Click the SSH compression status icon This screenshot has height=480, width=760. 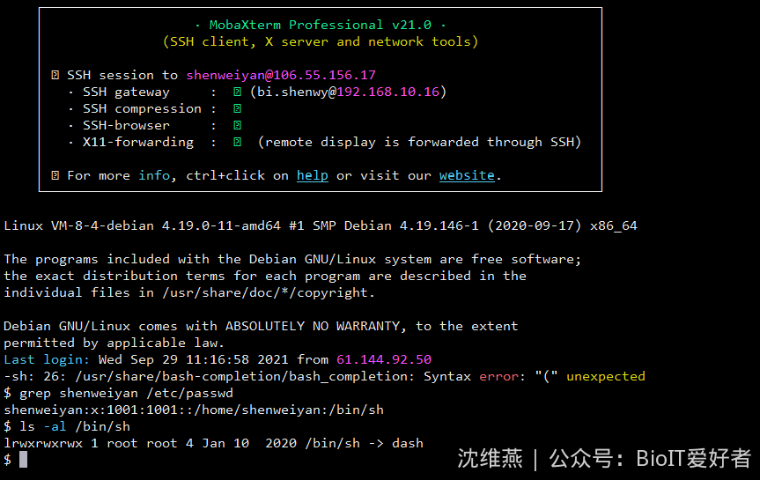[x=238, y=108]
